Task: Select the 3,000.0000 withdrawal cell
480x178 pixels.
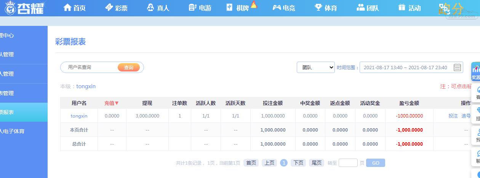Action: click(x=147, y=116)
